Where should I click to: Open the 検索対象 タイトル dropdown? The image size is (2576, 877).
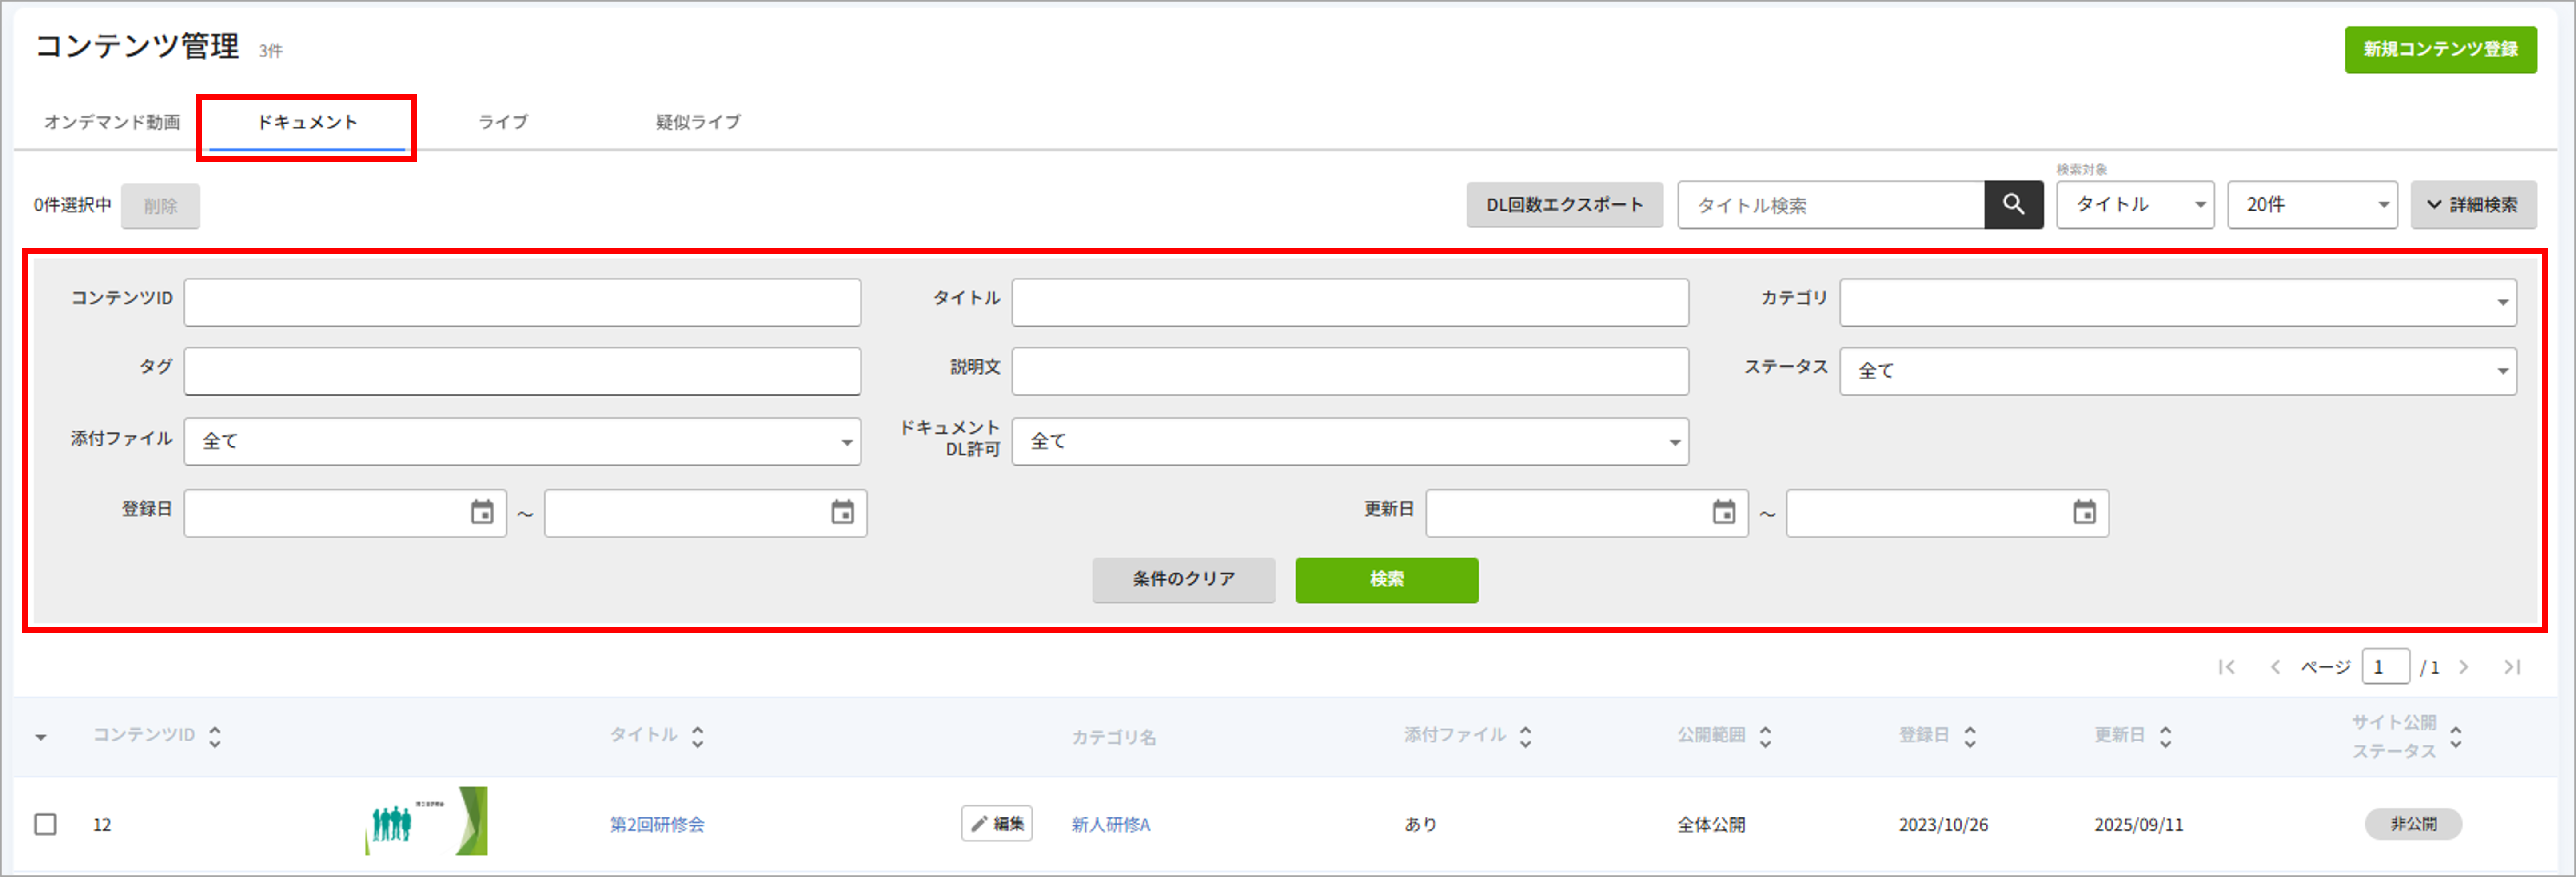click(2135, 205)
